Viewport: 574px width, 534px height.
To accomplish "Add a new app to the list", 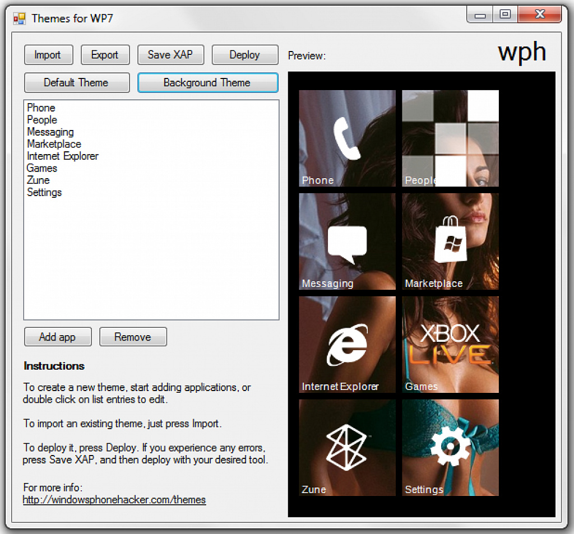I will (x=58, y=337).
